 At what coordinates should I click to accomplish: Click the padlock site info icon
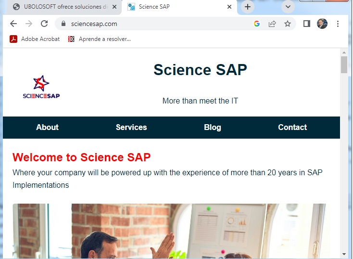click(63, 24)
